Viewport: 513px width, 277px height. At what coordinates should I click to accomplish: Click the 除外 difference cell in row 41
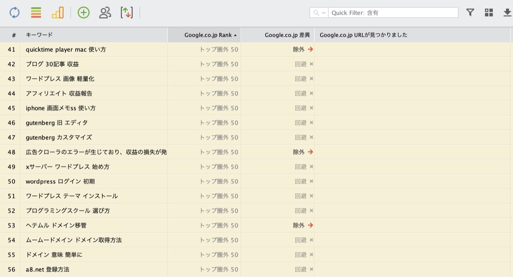tap(278, 50)
